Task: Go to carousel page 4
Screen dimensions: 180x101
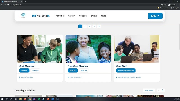Action: click(94, 26)
